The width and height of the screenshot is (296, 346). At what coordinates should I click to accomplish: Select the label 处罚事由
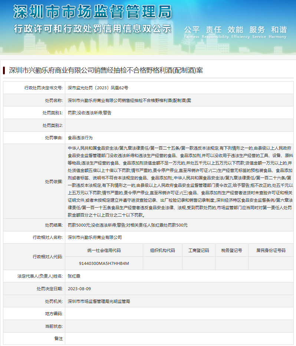54,138
